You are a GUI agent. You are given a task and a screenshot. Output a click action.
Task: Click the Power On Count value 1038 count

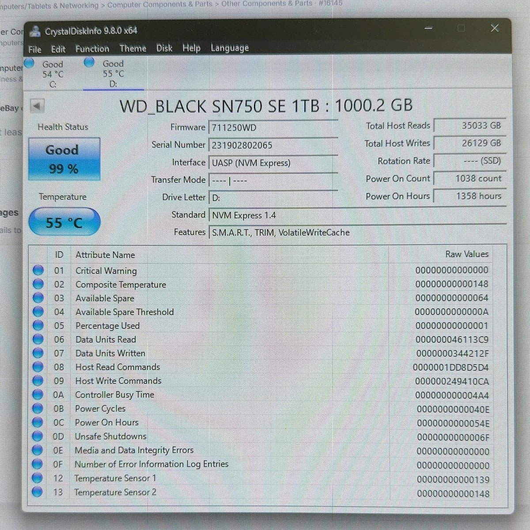(x=470, y=179)
